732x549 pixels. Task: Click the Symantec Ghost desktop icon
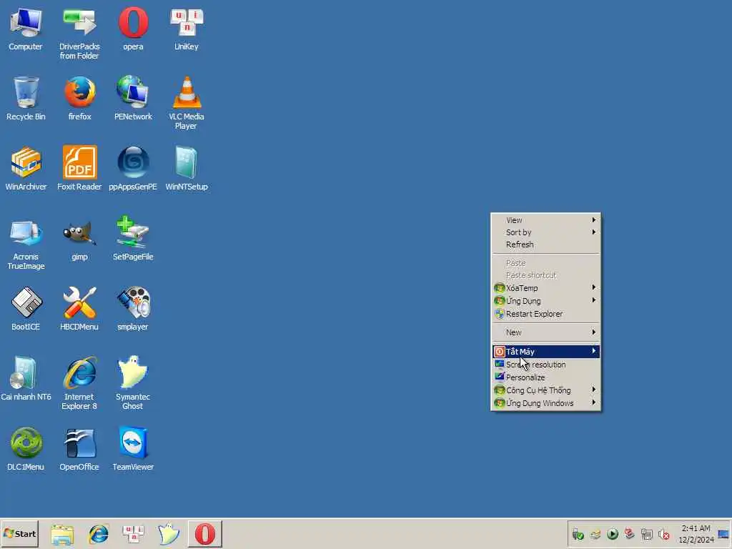tap(133, 383)
